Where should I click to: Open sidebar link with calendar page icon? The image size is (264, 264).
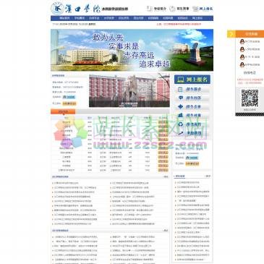(x=192, y=89)
